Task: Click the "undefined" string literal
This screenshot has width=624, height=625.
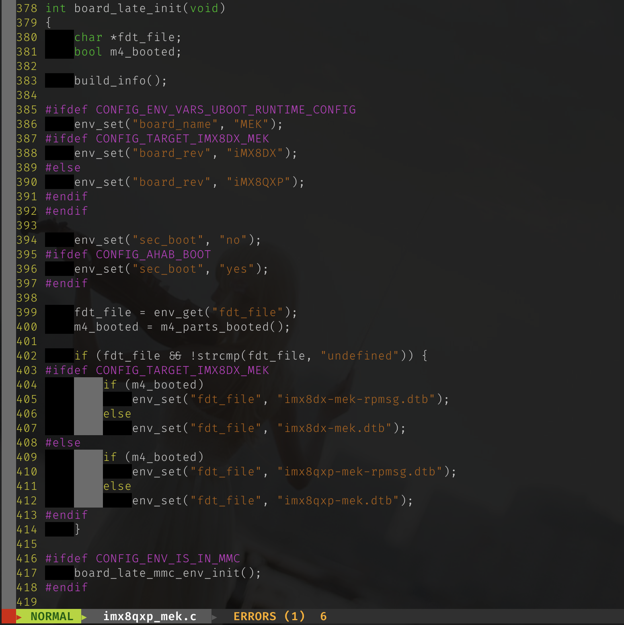Action: [360, 356]
